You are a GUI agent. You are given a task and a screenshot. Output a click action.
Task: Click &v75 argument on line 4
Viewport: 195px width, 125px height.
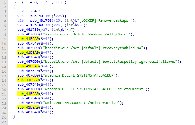58,16
